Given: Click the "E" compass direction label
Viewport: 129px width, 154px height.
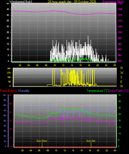Looking at the screenshot, I should coord(121,82).
